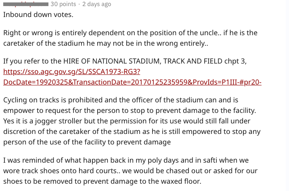Click the line "Cycling on tracks is prohibited"
The width and height of the screenshot is (289, 191).
tap(121, 100)
